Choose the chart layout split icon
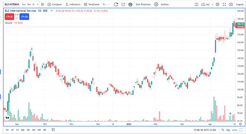 click(196, 4)
